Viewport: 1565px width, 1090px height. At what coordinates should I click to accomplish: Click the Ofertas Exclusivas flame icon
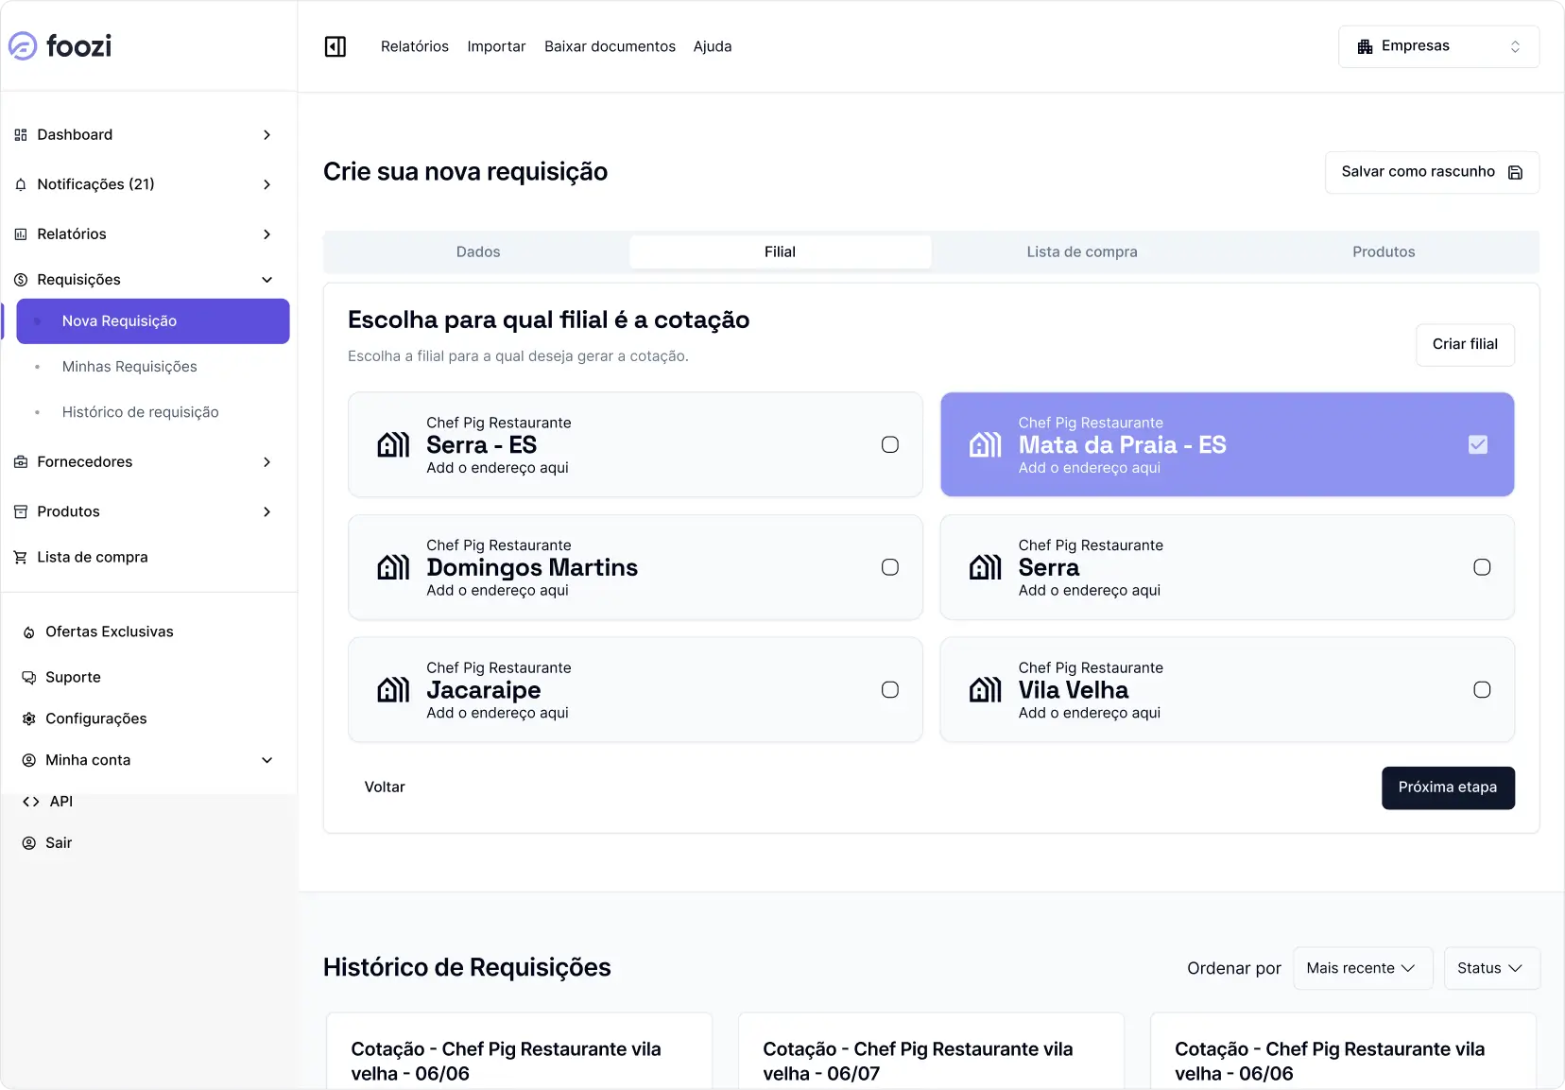[29, 632]
